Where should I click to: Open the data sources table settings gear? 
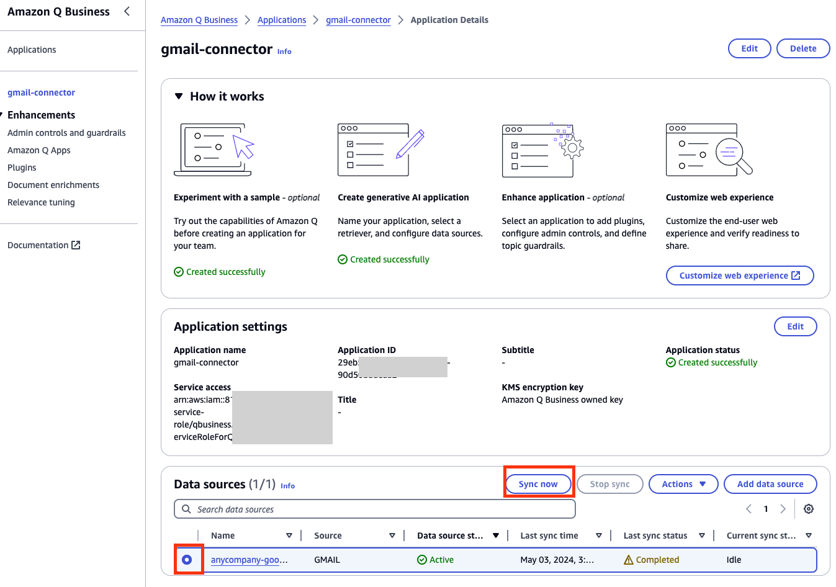[809, 509]
